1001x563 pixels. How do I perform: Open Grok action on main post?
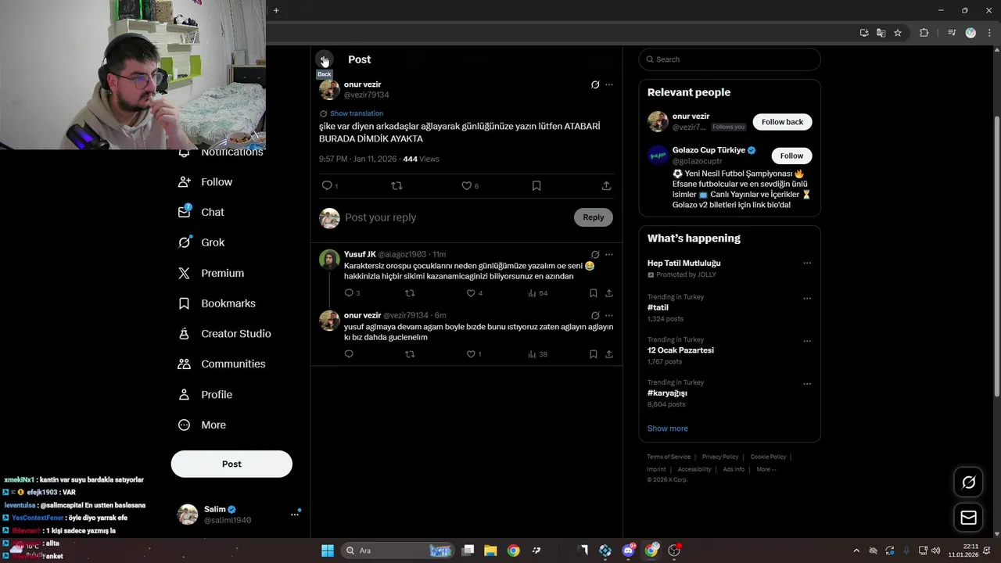[x=595, y=84]
